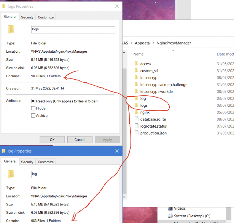Open the Security tab in logs Properties
This screenshot has width=234, height=223.
27,17
